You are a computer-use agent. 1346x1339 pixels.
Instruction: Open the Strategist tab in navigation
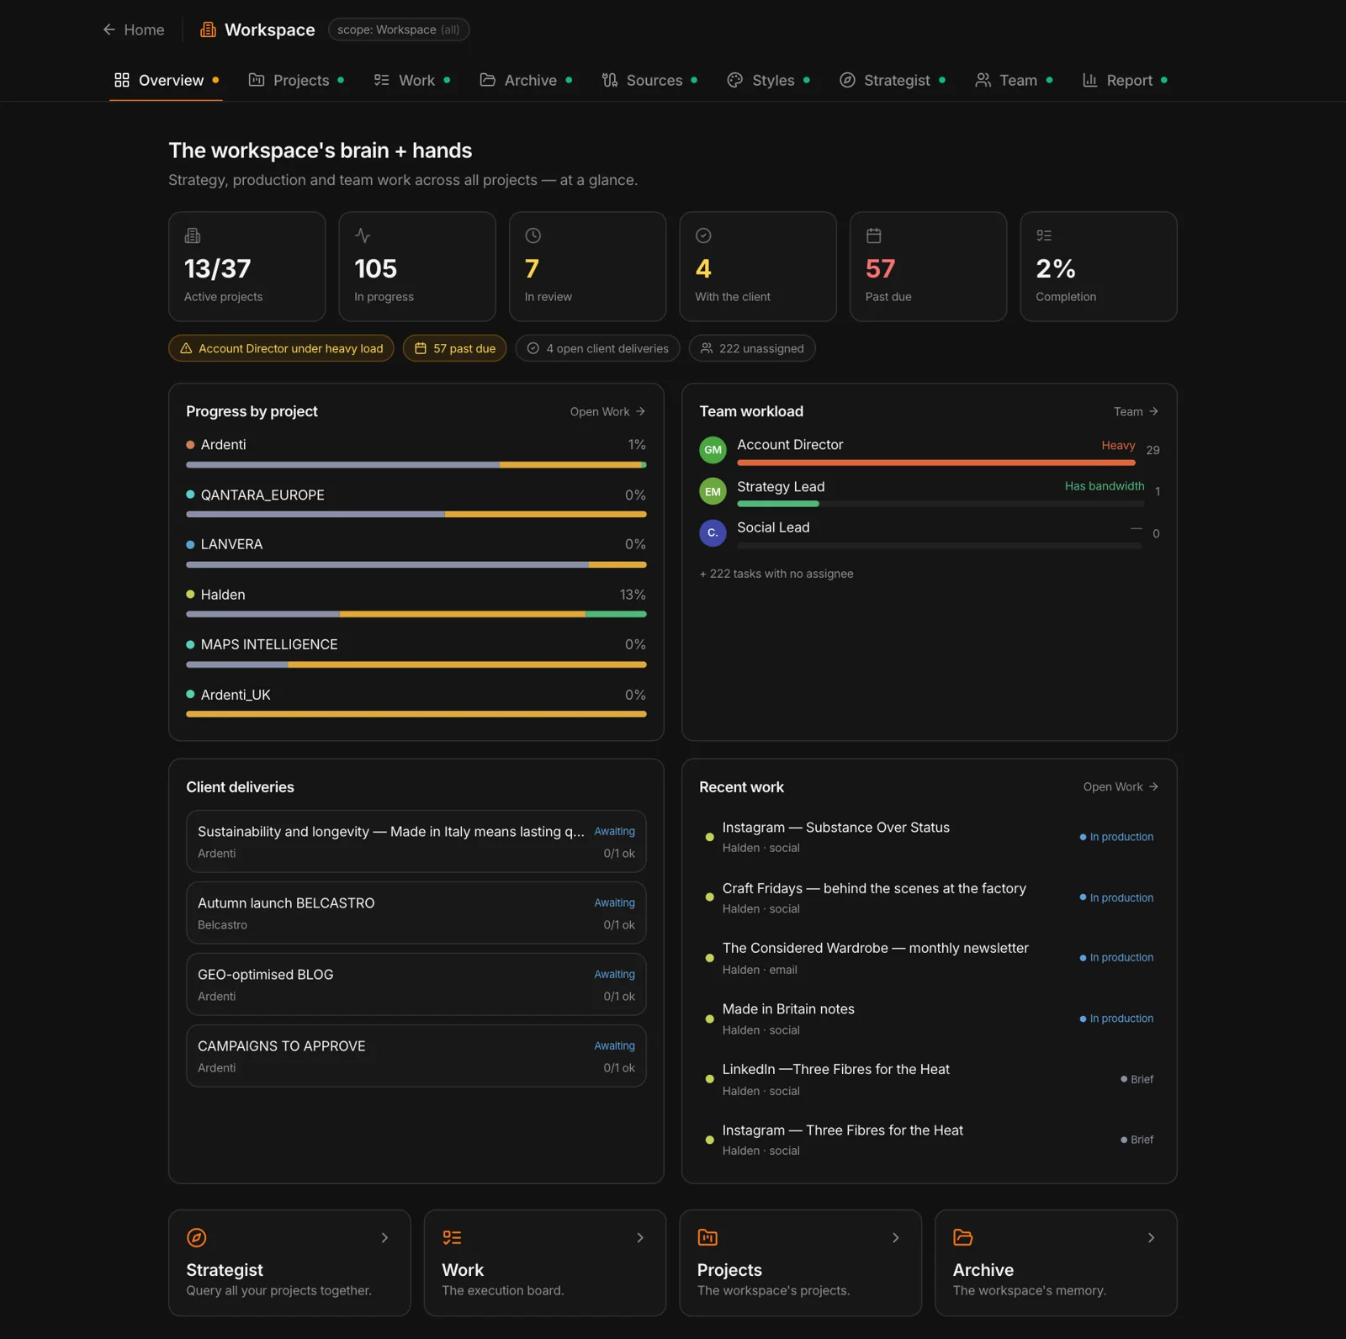click(892, 80)
